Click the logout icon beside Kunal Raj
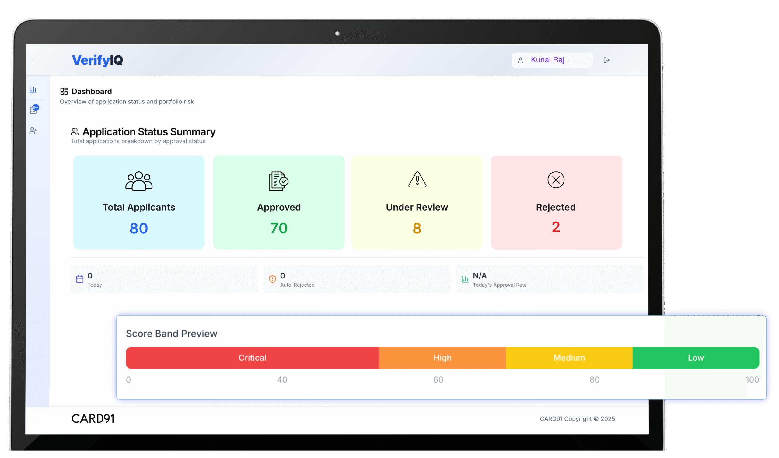 tap(606, 60)
